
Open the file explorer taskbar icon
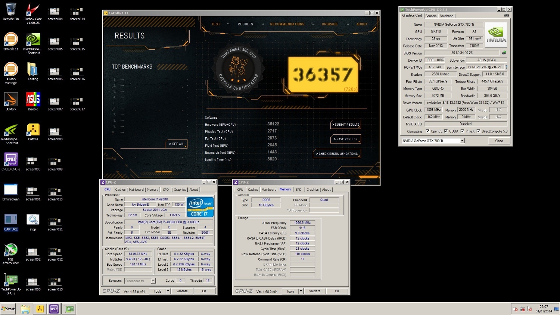[25, 309]
